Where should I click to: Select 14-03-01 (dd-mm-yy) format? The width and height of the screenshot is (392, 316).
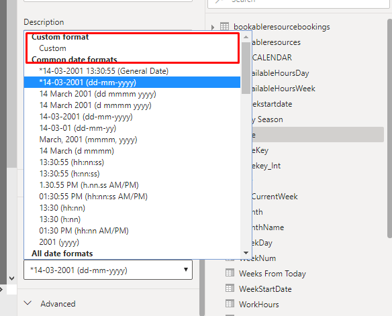[78, 128]
